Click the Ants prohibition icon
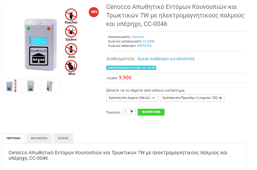 71,49
